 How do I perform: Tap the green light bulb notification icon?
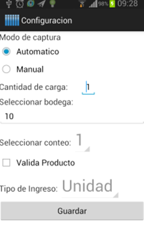coord(52,4)
